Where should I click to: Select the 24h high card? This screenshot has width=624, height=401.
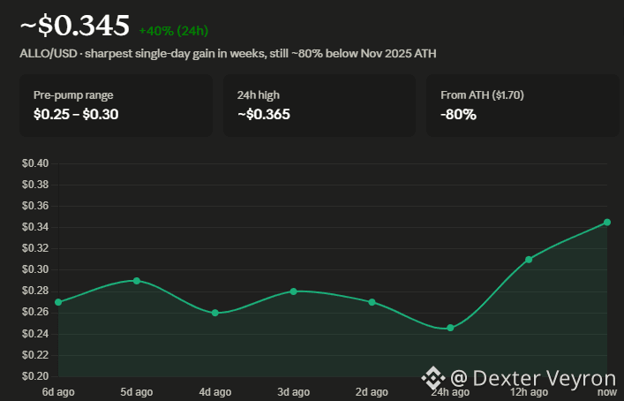click(x=320, y=105)
